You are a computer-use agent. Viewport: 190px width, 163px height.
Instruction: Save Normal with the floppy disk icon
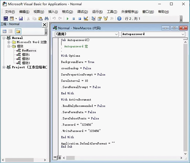[x=21, y=18]
